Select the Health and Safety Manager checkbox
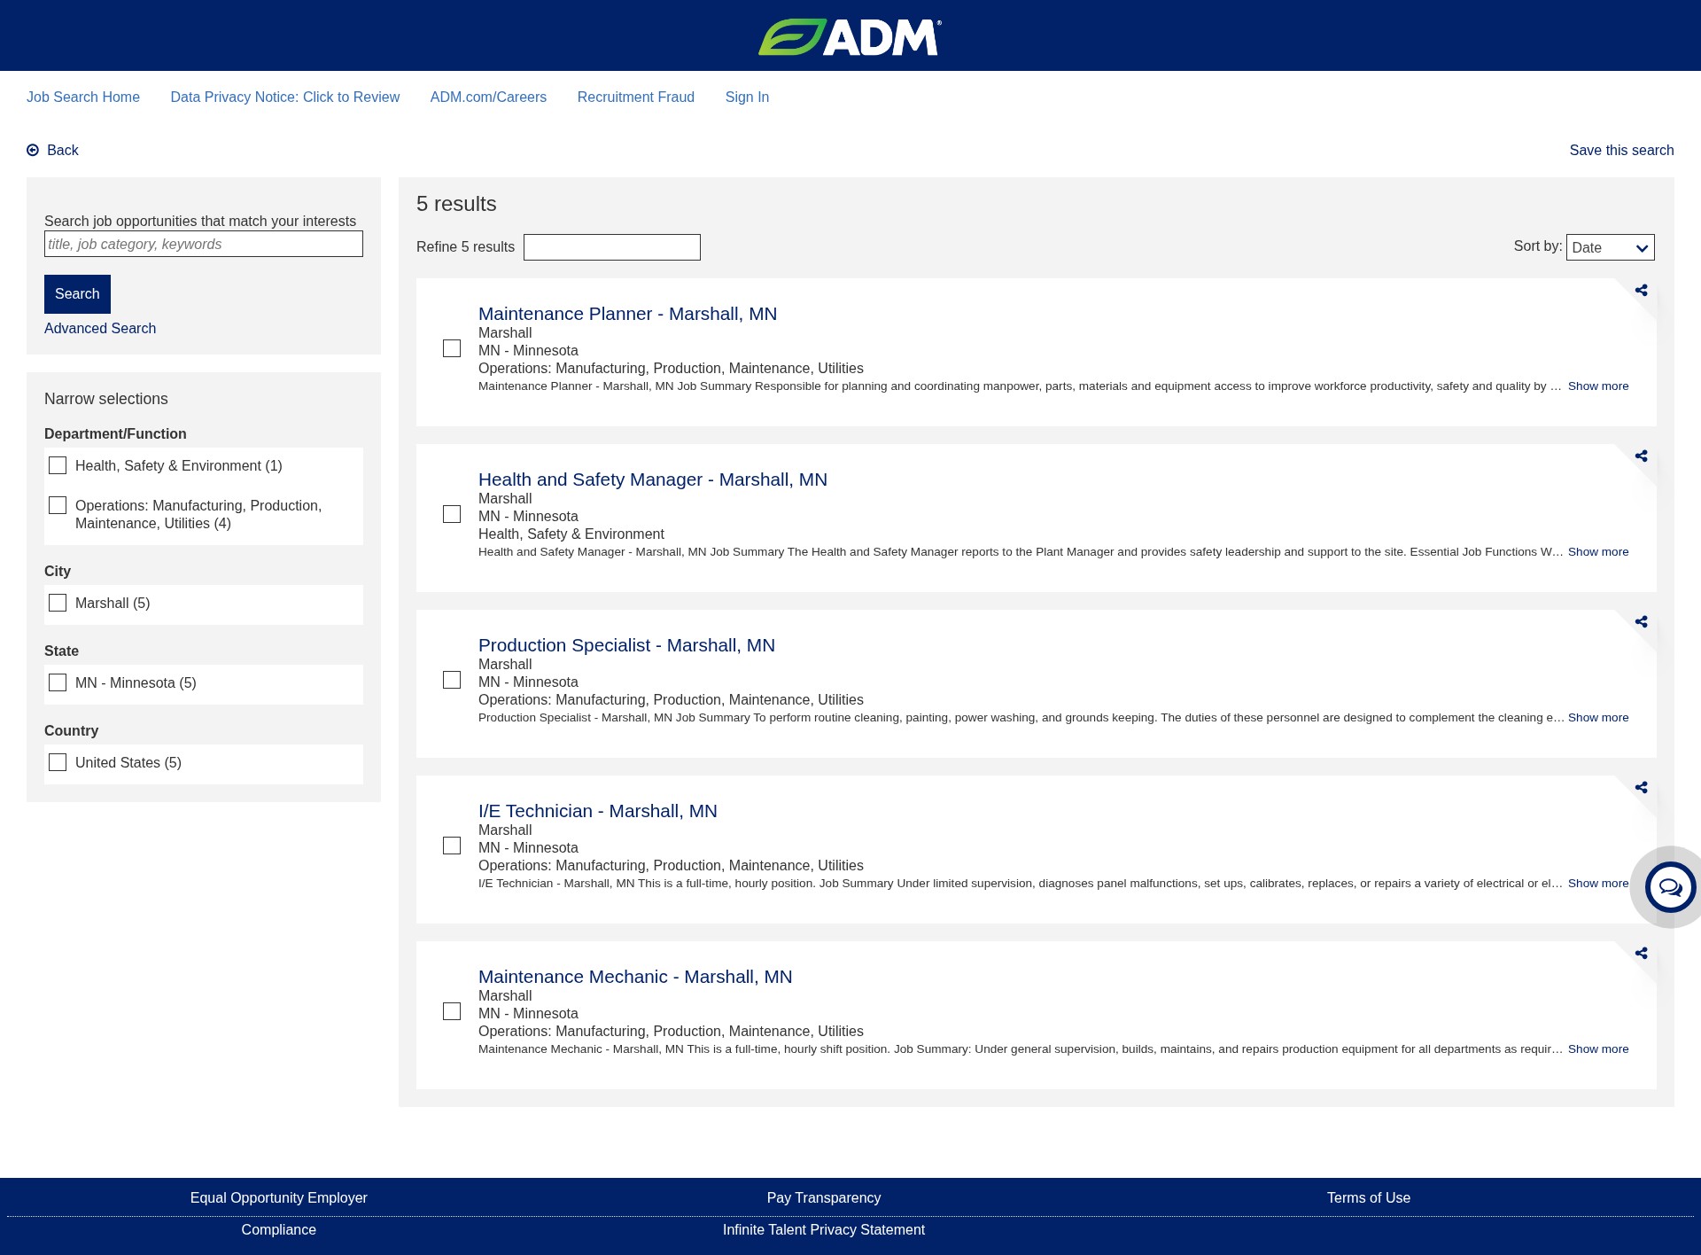Image resolution: width=1701 pixels, height=1255 pixels. click(452, 514)
